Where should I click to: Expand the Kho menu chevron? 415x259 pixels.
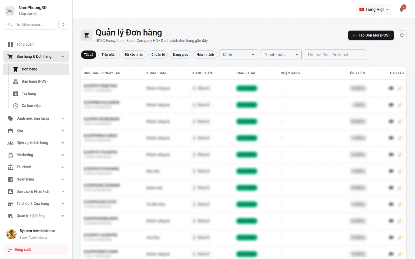[63, 131]
